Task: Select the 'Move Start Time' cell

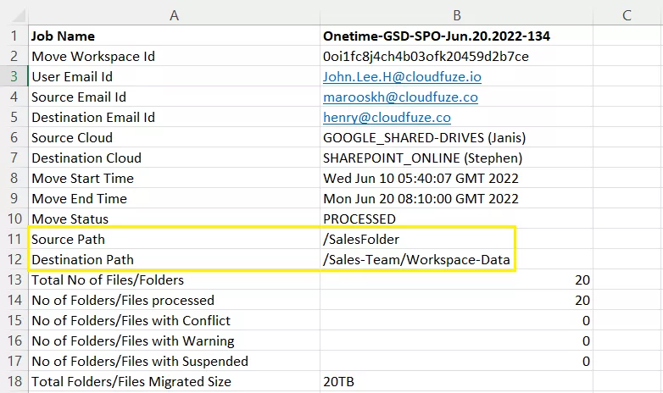Action: coord(174,178)
